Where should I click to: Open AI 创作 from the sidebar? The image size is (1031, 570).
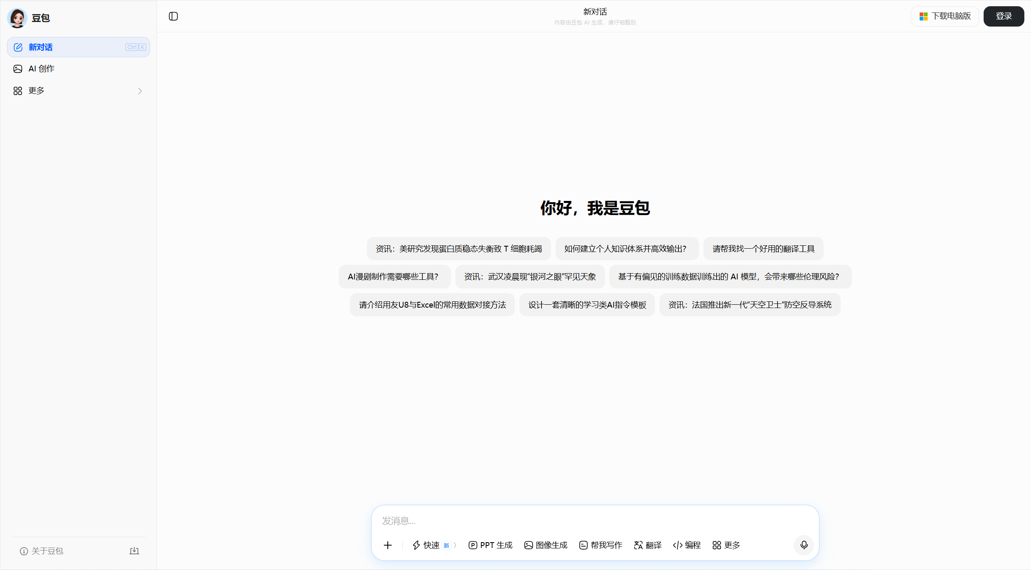click(x=79, y=69)
